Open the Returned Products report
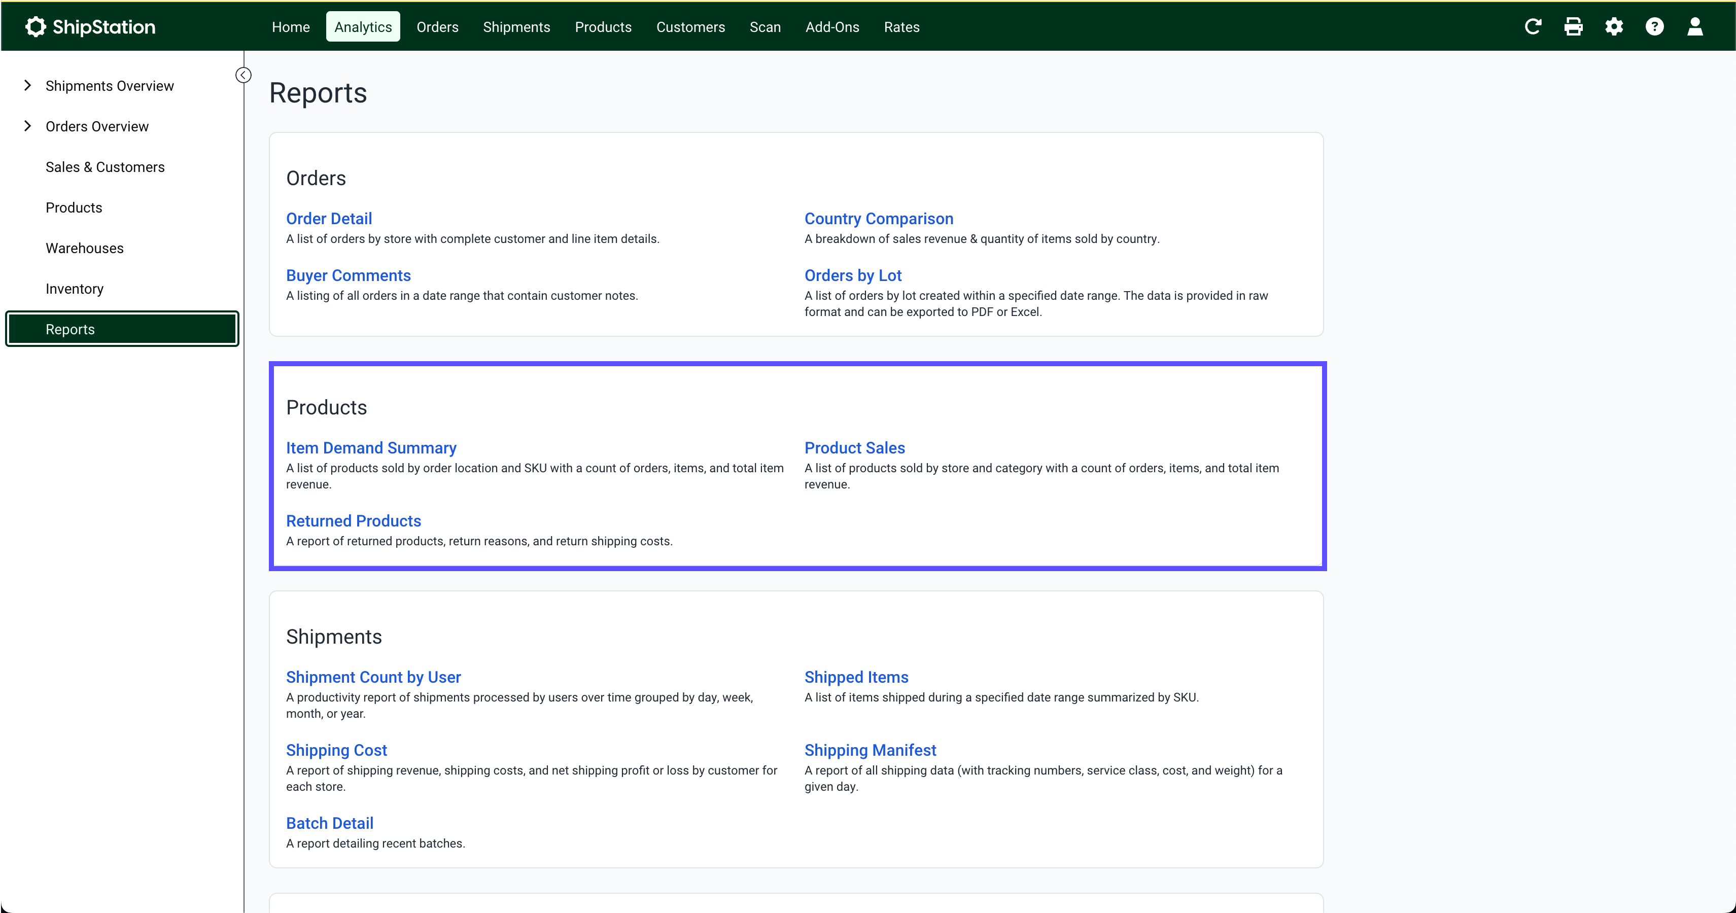The image size is (1736, 913). coord(353,521)
